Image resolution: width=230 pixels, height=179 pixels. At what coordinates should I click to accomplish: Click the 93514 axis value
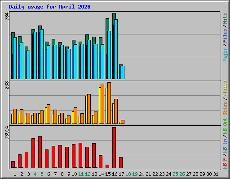pyautogui.click(x=7, y=133)
